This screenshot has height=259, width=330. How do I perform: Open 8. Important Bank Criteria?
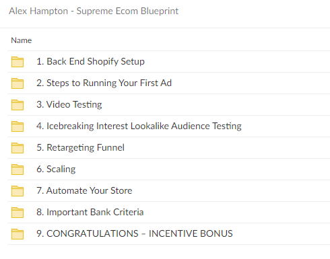(x=90, y=213)
